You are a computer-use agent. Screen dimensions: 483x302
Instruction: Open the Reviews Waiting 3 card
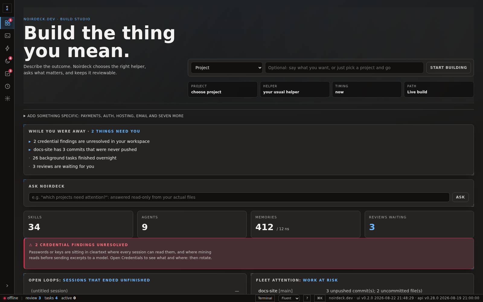coord(419,224)
